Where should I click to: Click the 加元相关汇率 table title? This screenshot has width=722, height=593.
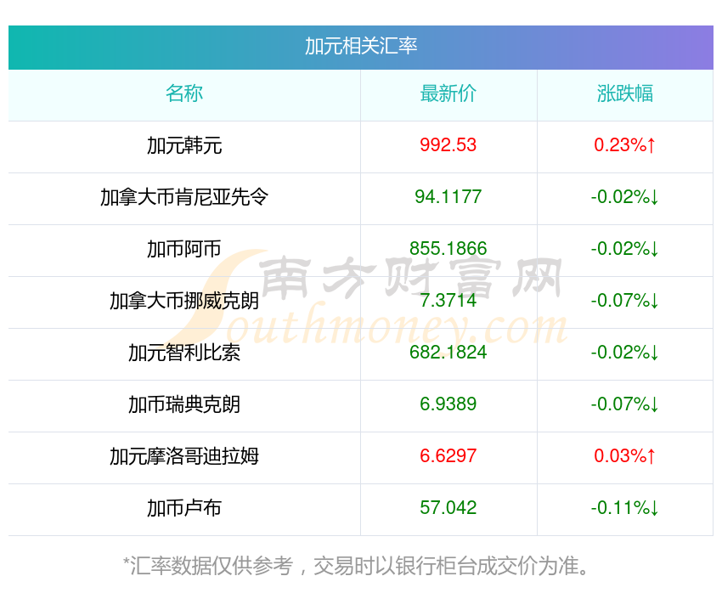click(x=360, y=47)
